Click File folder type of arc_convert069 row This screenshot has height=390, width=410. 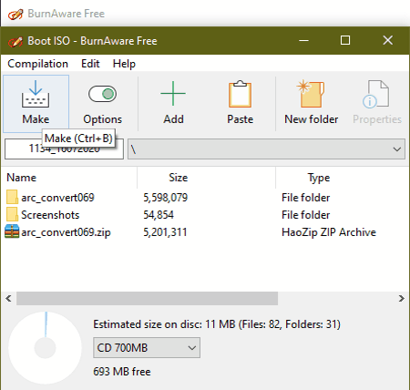305,198
